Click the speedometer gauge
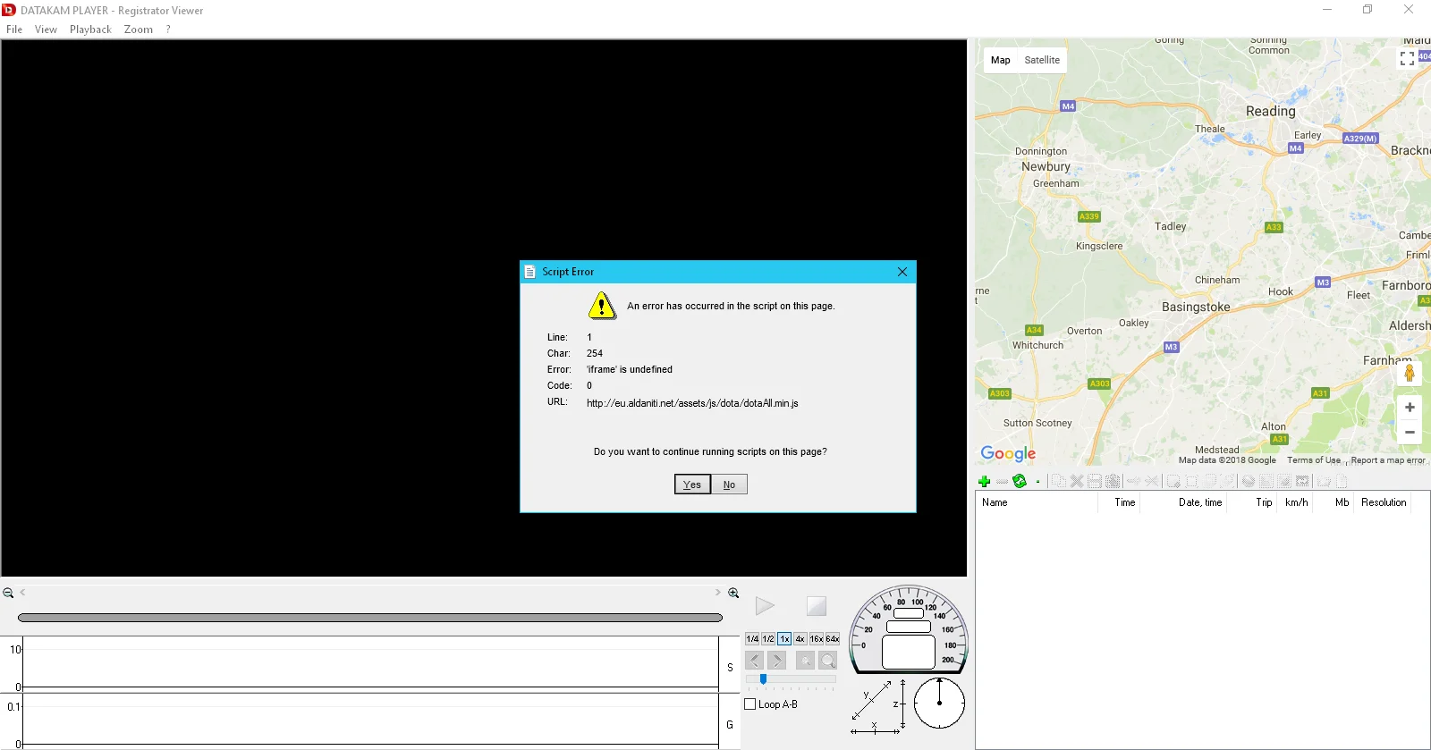 pyautogui.click(x=908, y=629)
